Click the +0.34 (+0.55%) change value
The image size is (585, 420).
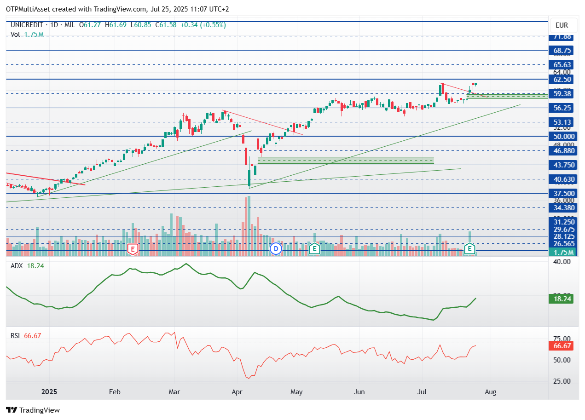point(204,25)
